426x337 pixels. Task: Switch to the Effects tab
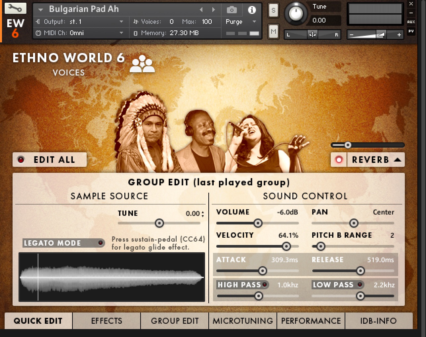click(106, 321)
